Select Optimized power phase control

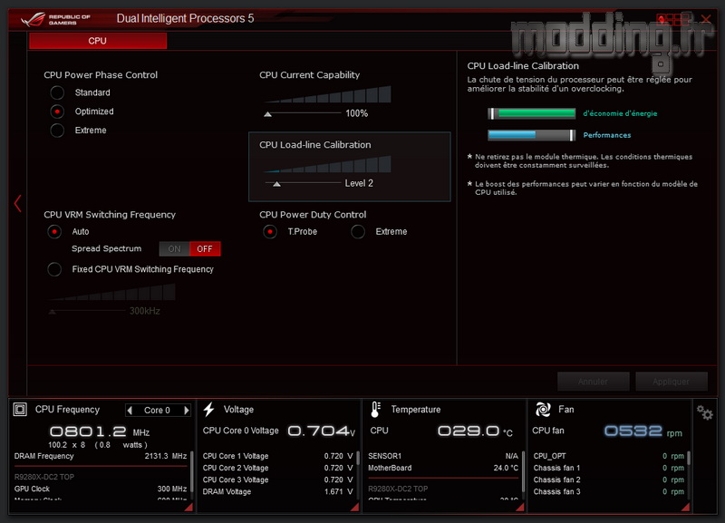[57, 111]
